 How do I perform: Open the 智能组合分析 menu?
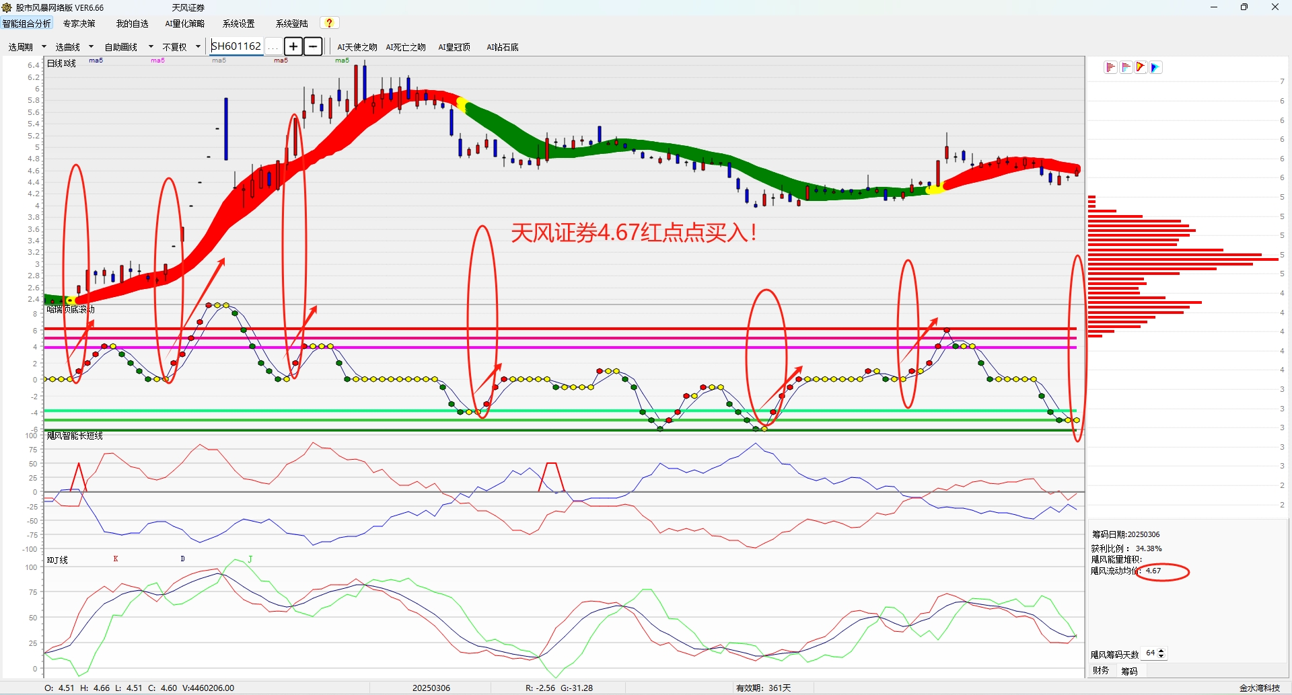[27, 24]
